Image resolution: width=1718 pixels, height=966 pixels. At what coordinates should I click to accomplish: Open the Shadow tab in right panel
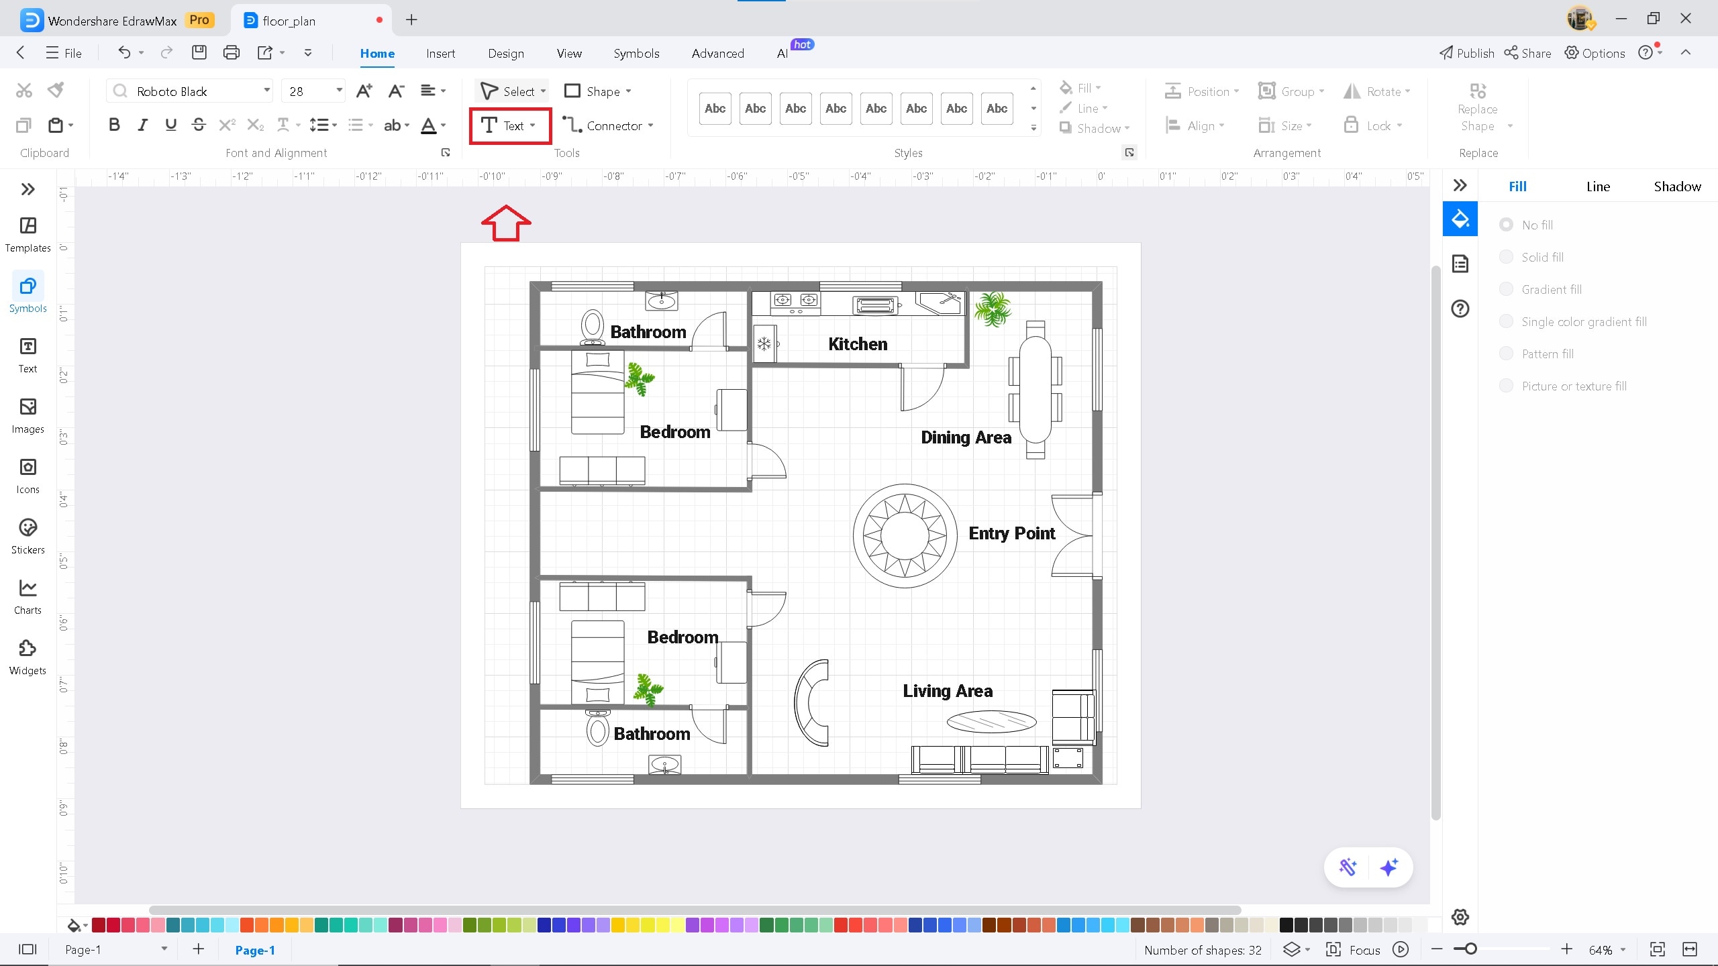coord(1677,186)
